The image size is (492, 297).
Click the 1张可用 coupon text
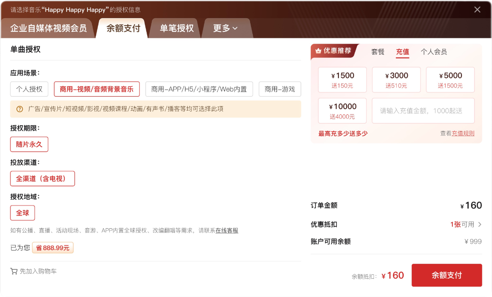462,225
